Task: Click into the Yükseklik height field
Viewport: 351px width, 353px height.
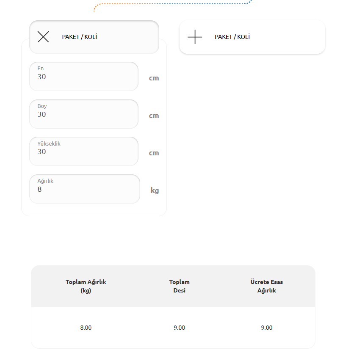Action: [84, 151]
